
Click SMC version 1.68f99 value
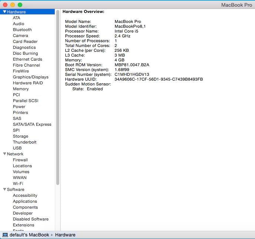click(122, 70)
